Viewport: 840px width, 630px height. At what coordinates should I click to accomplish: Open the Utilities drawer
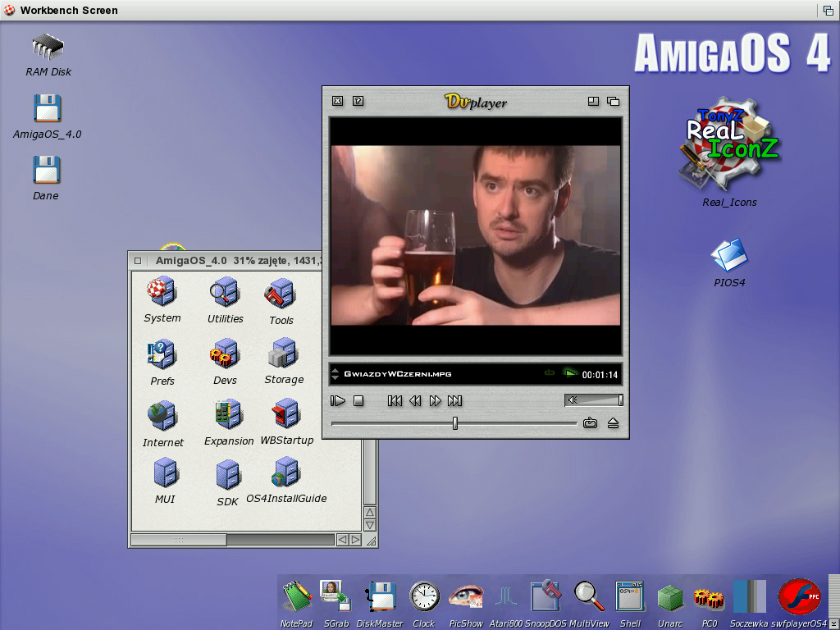[225, 293]
